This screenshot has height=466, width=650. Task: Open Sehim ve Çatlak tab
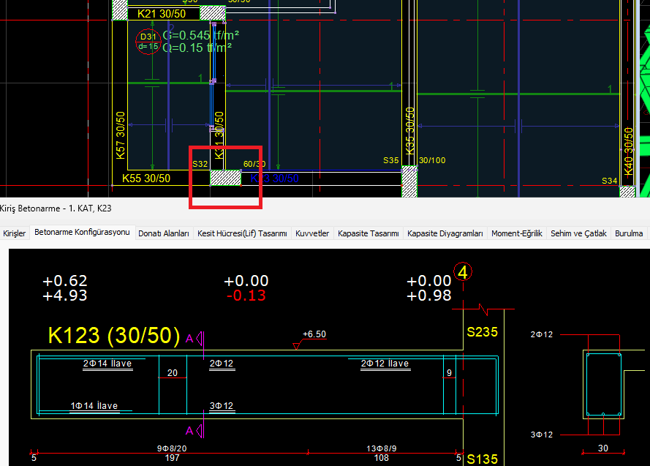click(x=578, y=233)
